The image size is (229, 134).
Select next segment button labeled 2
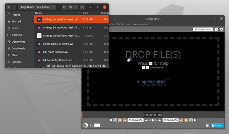coord(191,120)
